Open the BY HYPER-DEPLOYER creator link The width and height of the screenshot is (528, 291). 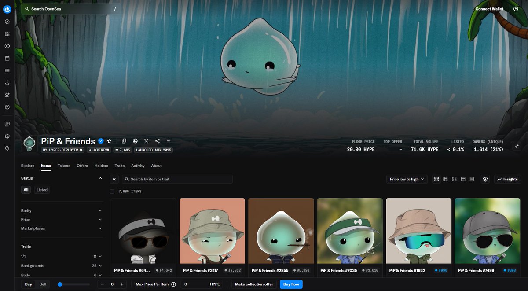[x=62, y=150]
